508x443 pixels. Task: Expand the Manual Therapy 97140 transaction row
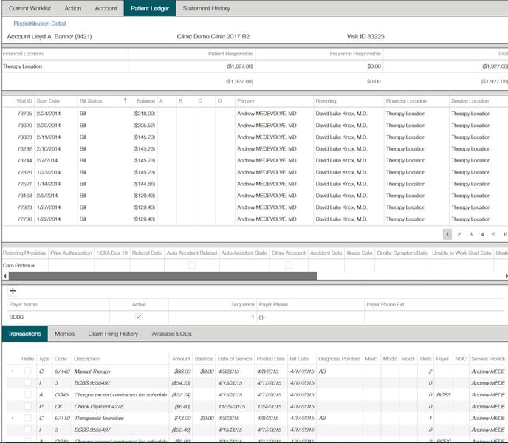[x=12, y=371]
